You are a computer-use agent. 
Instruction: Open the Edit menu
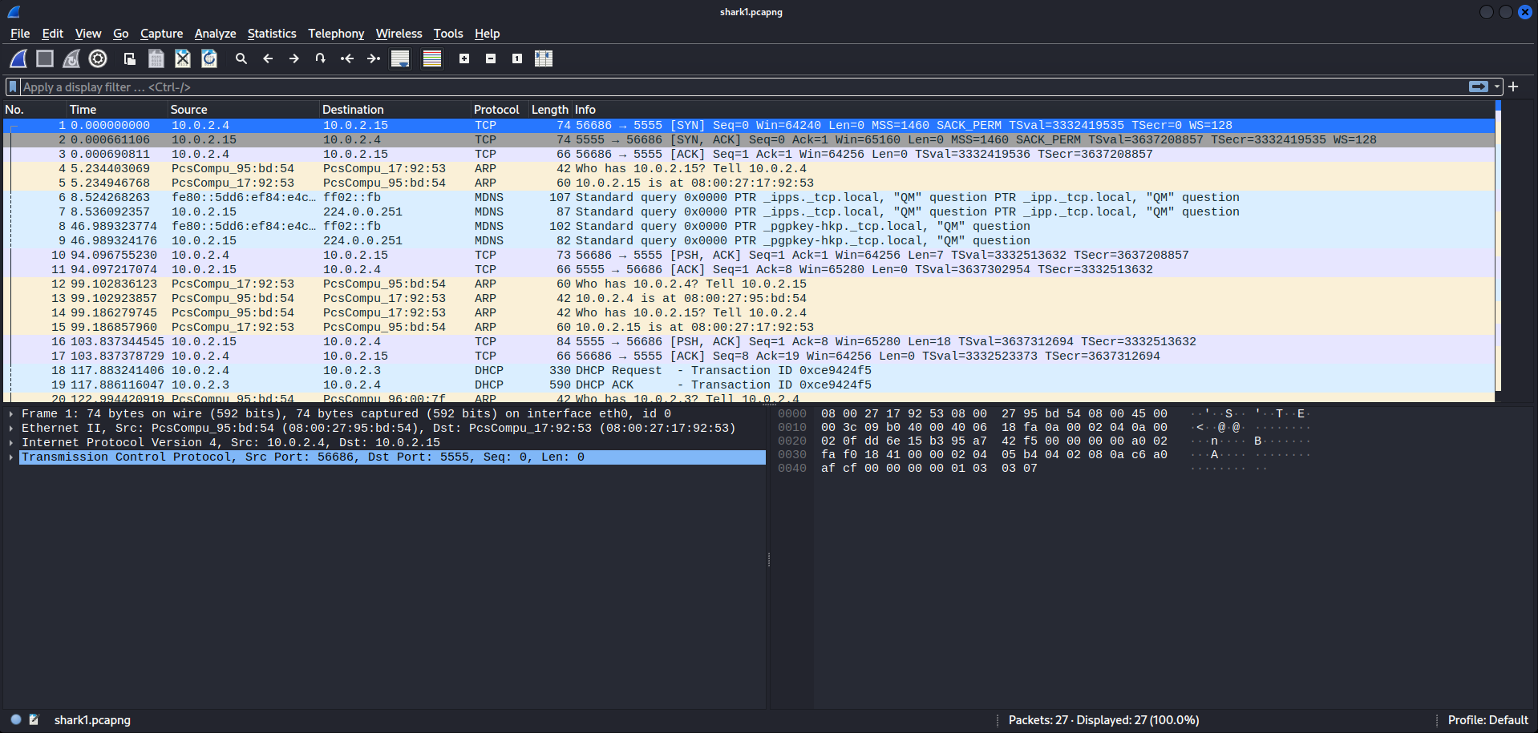coord(53,34)
